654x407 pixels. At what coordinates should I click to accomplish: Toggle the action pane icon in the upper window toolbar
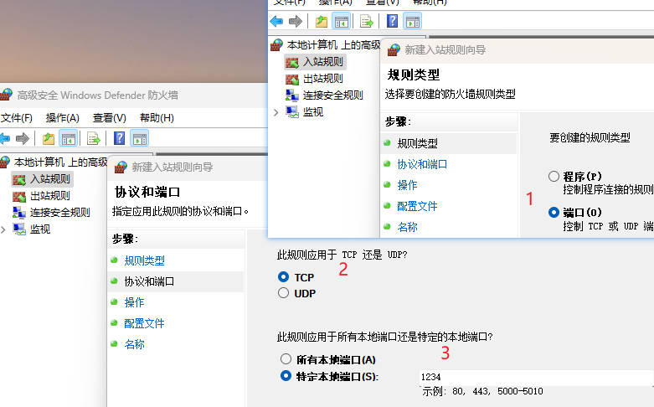413,21
